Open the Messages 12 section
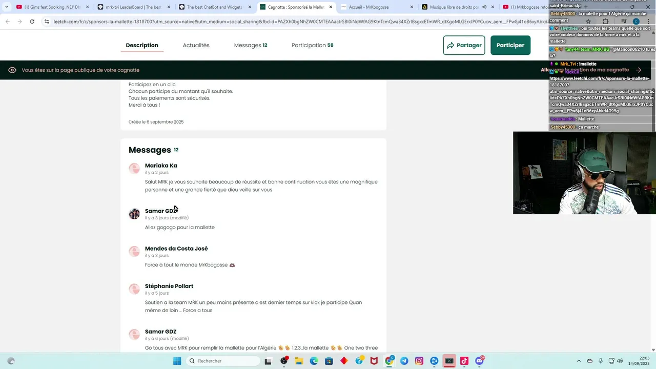The image size is (656, 369). click(x=251, y=45)
